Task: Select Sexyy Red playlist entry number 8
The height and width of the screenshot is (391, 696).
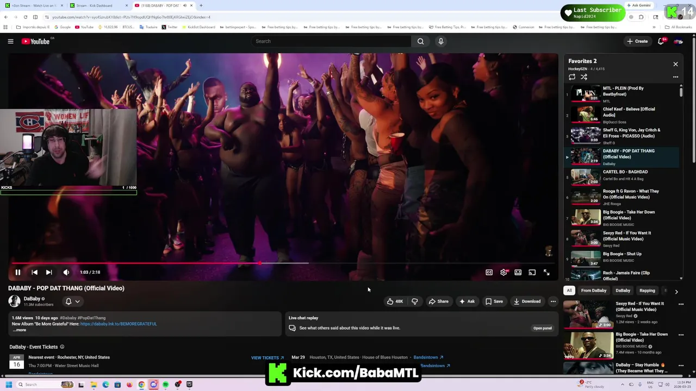Action: pyautogui.click(x=622, y=238)
